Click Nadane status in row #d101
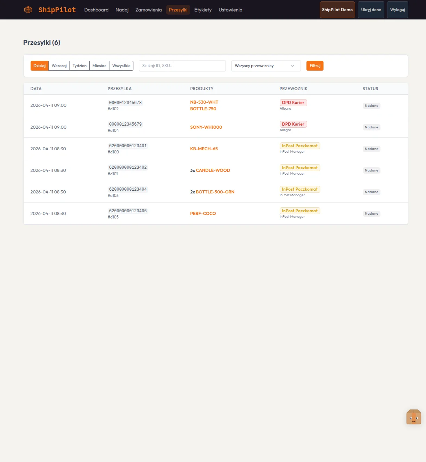The height and width of the screenshot is (462, 426). tap(371, 170)
